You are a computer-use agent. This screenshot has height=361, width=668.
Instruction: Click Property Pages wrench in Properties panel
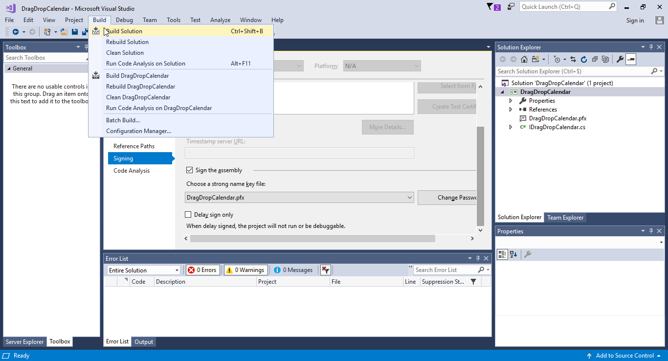[x=528, y=254]
